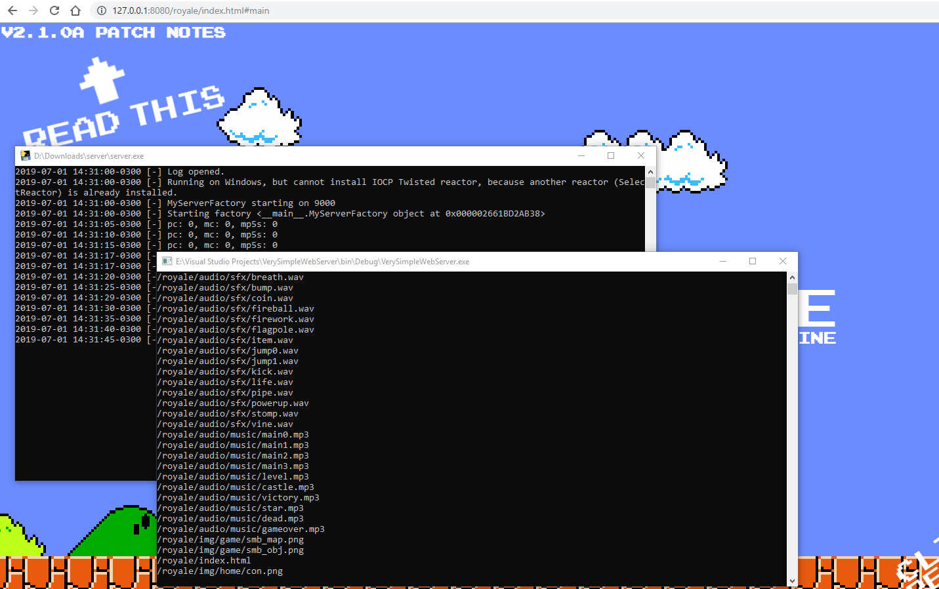Click '/royale/audio/sfx/vine.wav' line
939x589 pixels.
pos(225,424)
